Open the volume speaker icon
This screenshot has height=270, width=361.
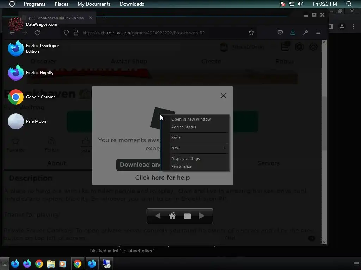(301, 4)
